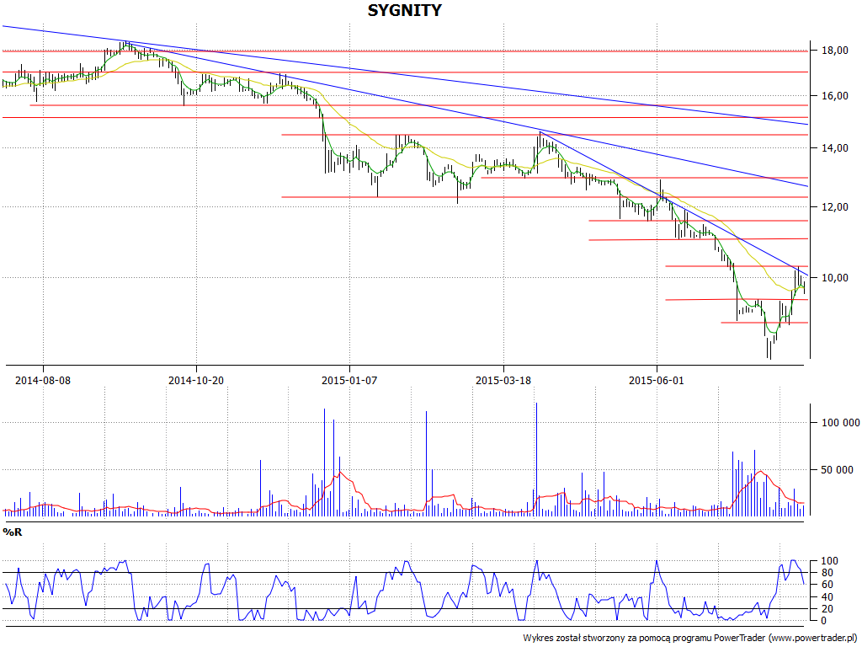This screenshot has height=647, width=862.
Task: Select the 2015-06-01 date label
Action: pyautogui.click(x=657, y=380)
